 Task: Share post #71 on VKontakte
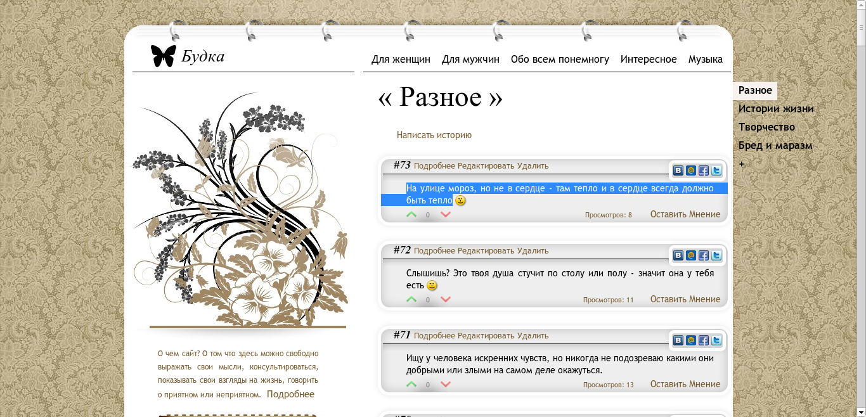(678, 340)
